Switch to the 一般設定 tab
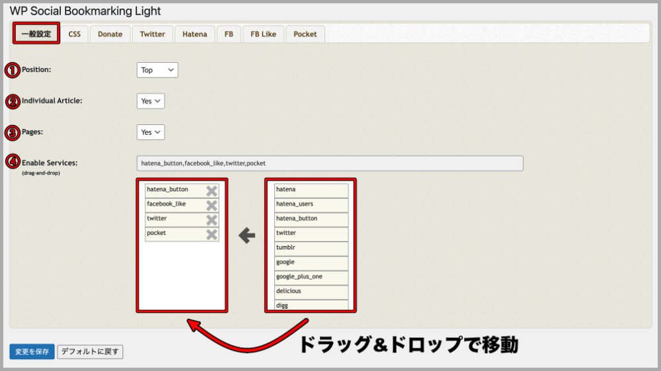 pyautogui.click(x=36, y=34)
